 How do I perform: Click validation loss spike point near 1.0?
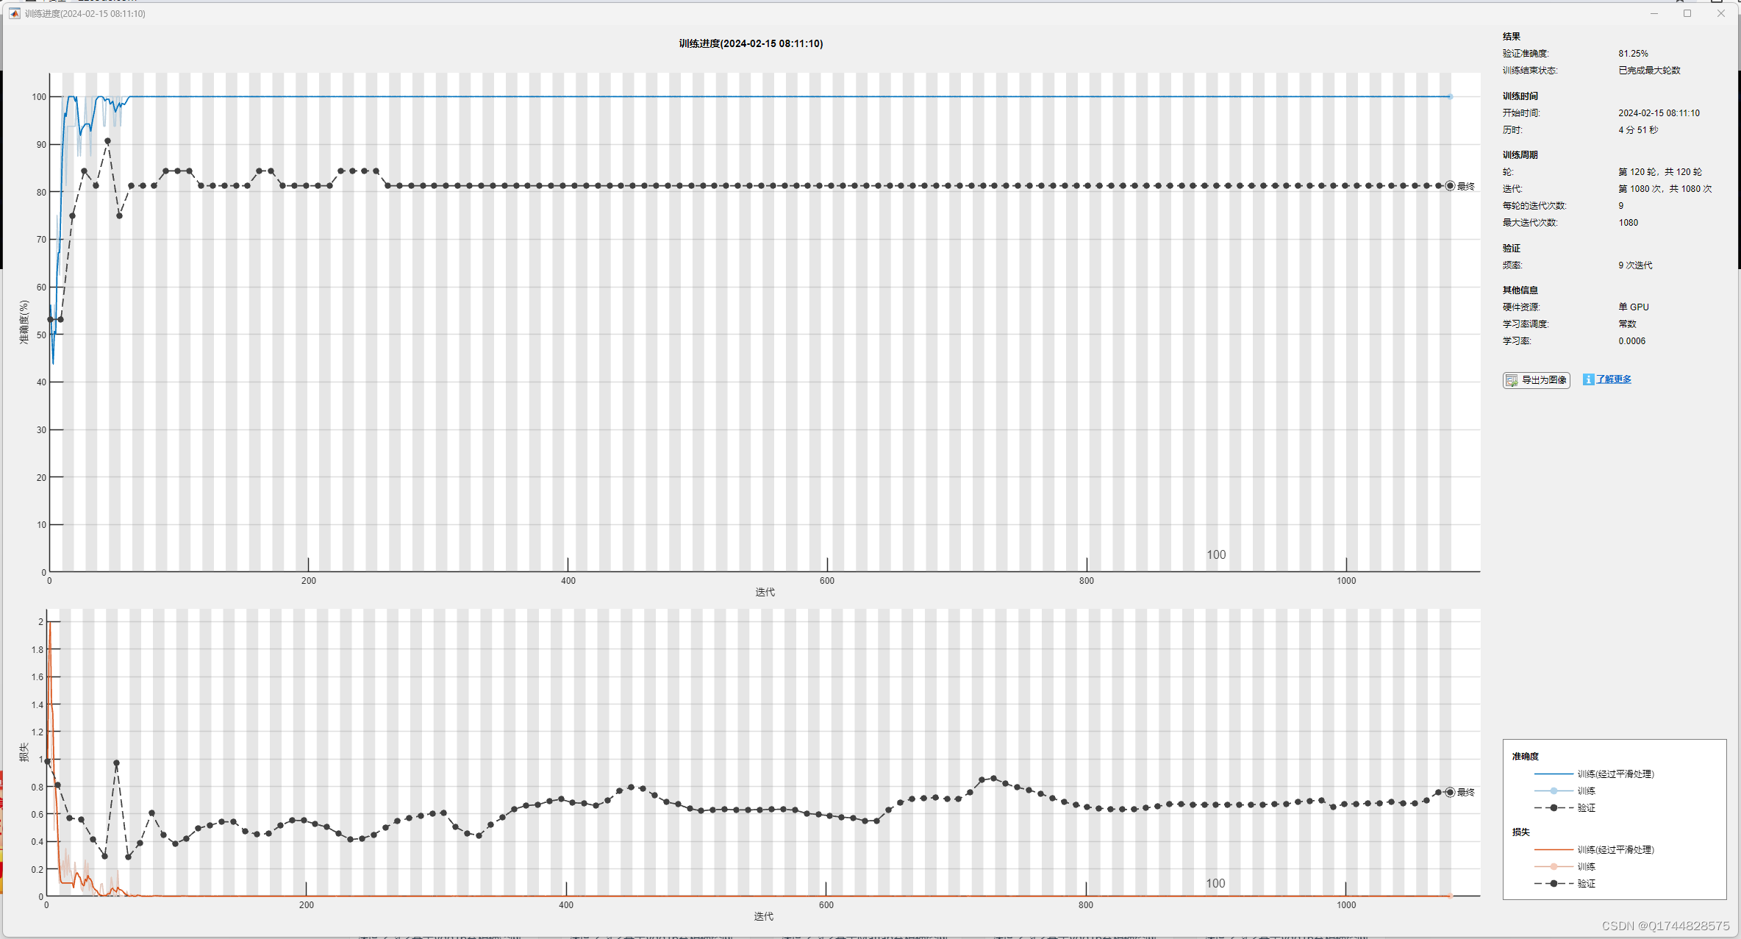[116, 763]
